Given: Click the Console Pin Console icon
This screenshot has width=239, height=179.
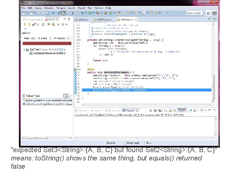Looking at the screenshot, I should tap(190, 110).
